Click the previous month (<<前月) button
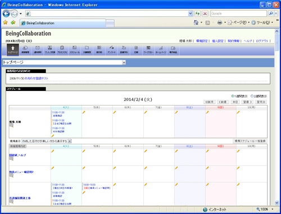 pyautogui.click(x=210, y=102)
